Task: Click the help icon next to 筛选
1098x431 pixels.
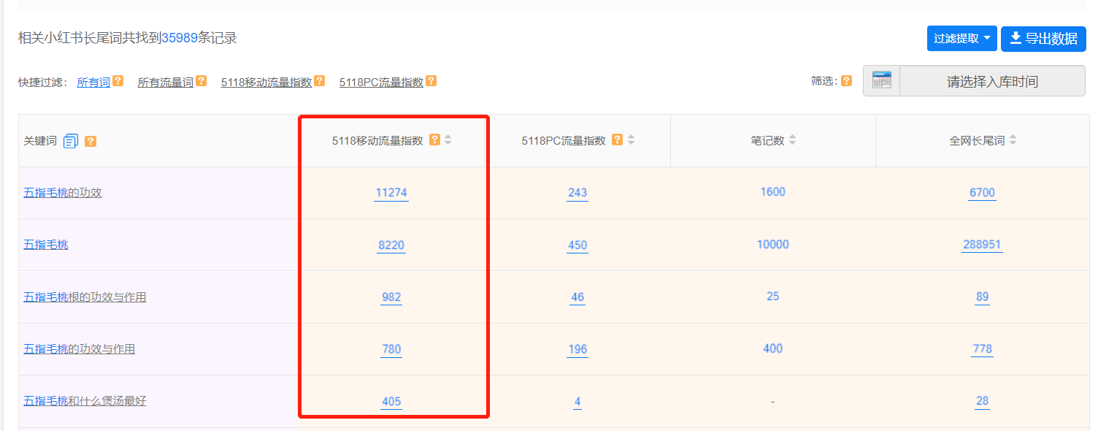Action: tap(846, 81)
